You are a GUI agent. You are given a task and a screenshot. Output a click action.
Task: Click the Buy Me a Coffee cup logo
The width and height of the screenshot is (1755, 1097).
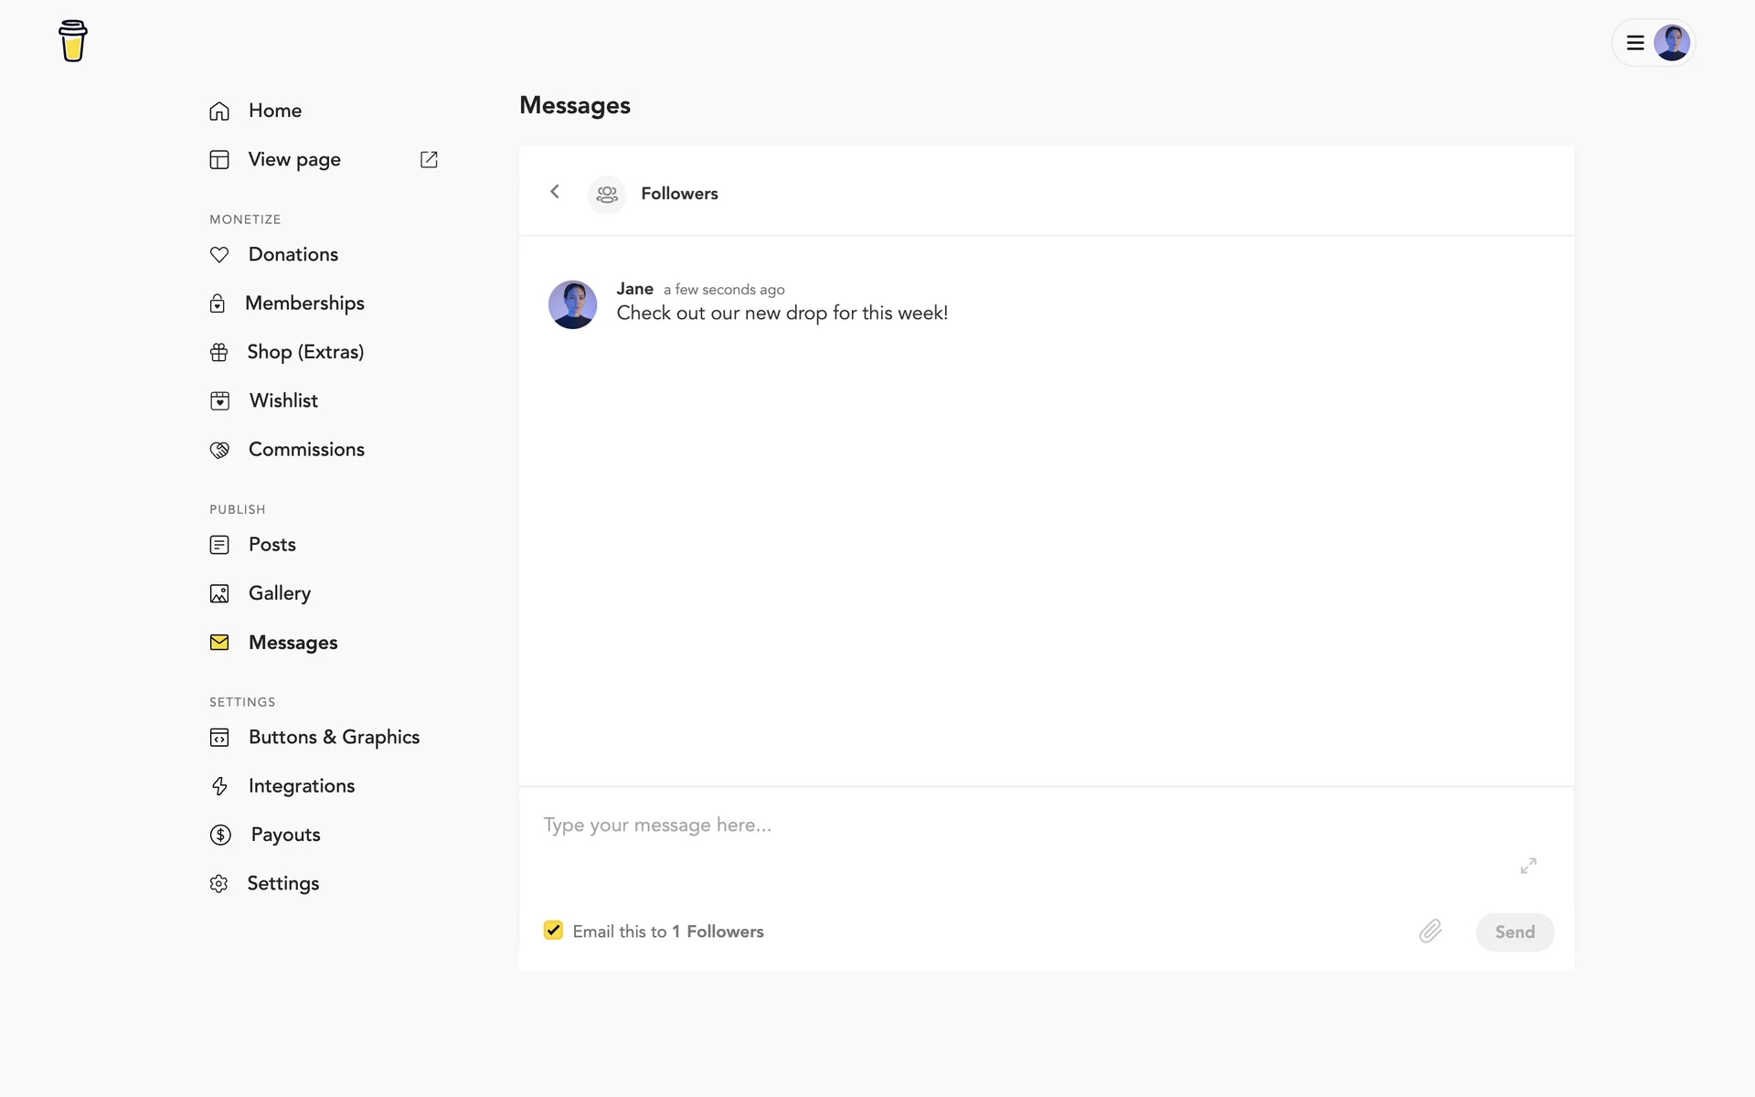(x=73, y=41)
